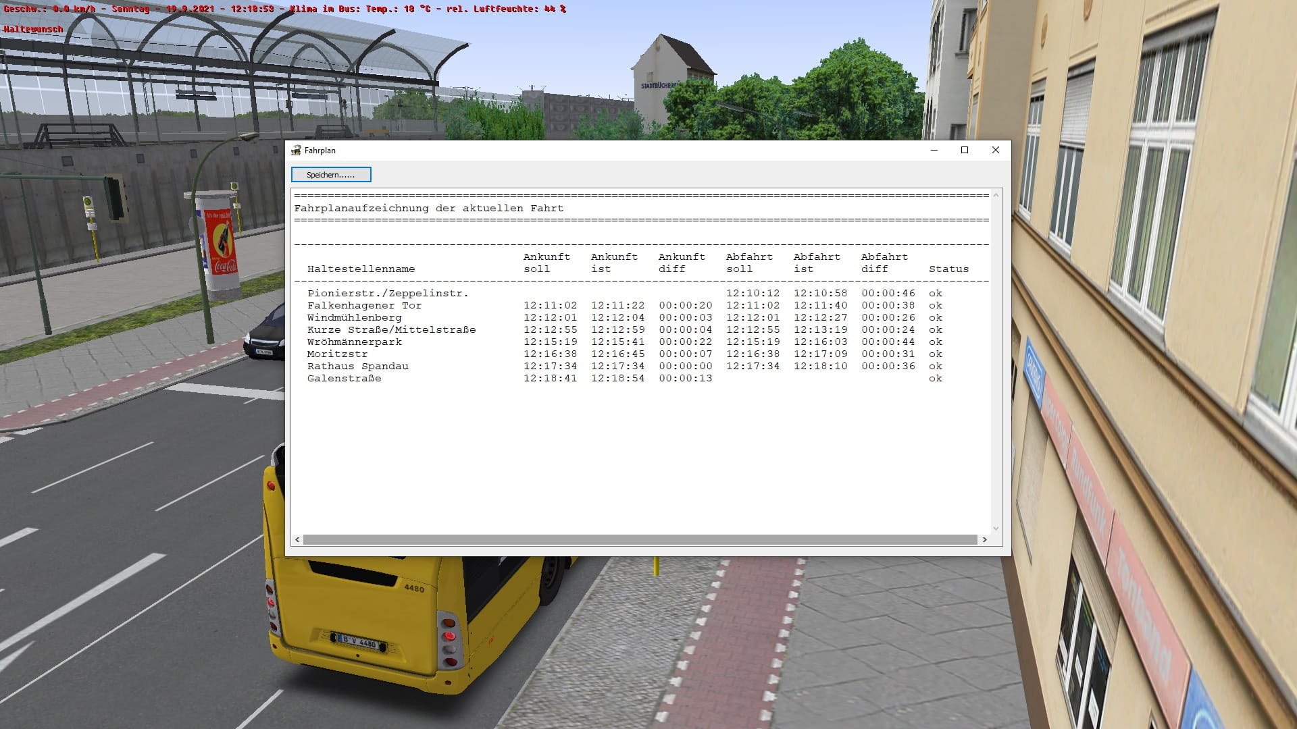Click the Galenstraße stop entry
The width and height of the screenshot is (1297, 729).
point(344,379)
